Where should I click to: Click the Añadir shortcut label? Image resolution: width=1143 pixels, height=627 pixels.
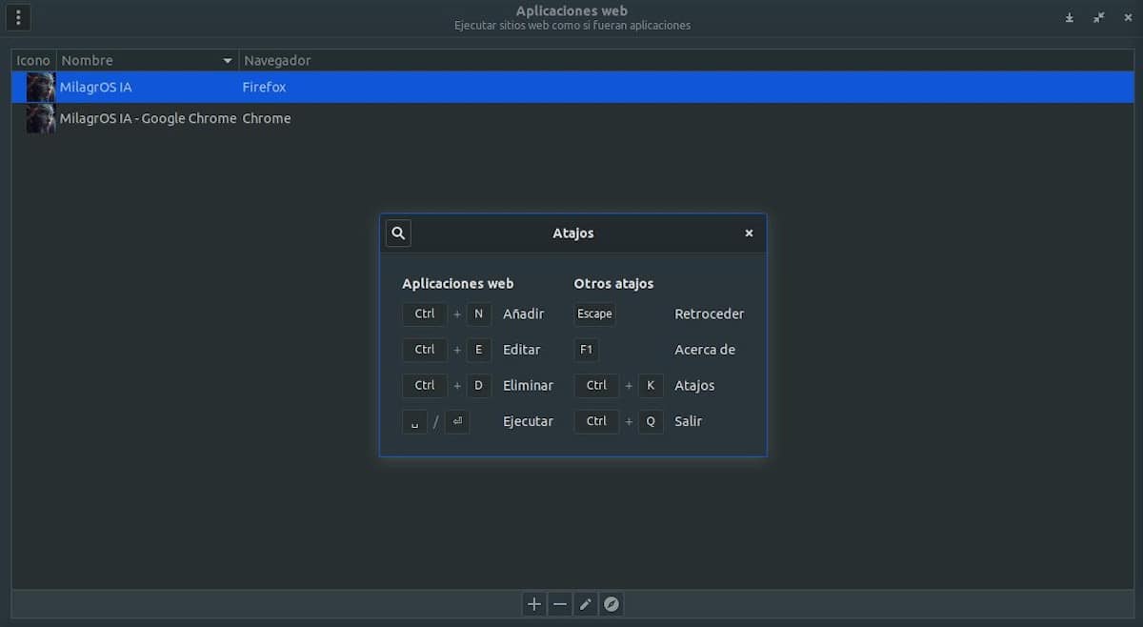523,313
